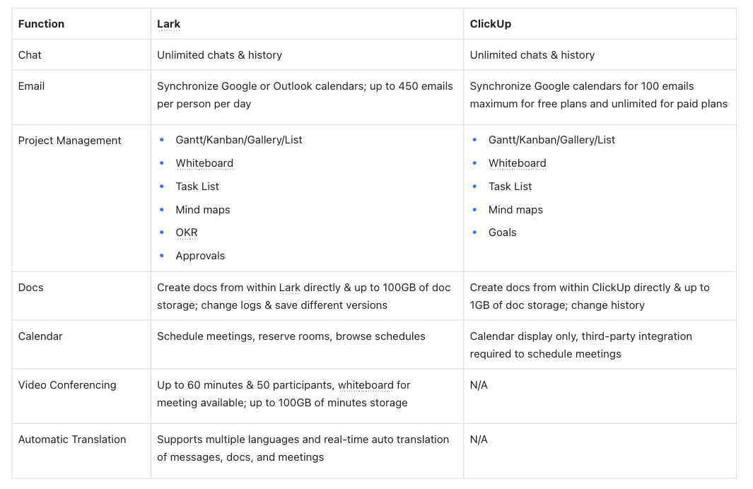Click the Project Management row label
Viewport: 753px width, 489px height.
tap(69, 141)
